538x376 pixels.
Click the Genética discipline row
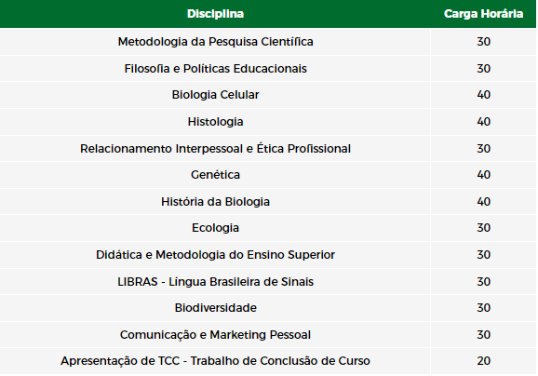pyautogui.click(x=268, y=175)
